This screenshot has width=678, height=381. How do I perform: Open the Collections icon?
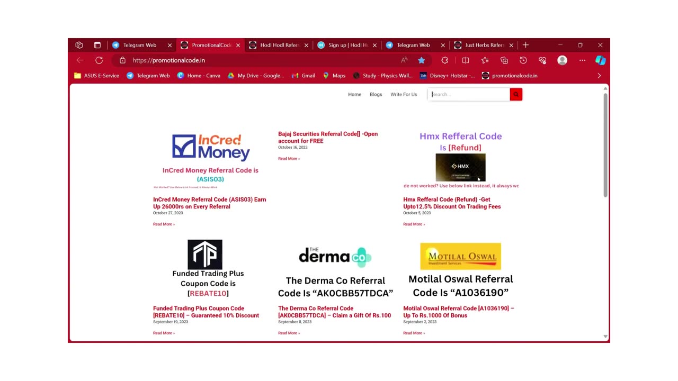tap(504, 60)
